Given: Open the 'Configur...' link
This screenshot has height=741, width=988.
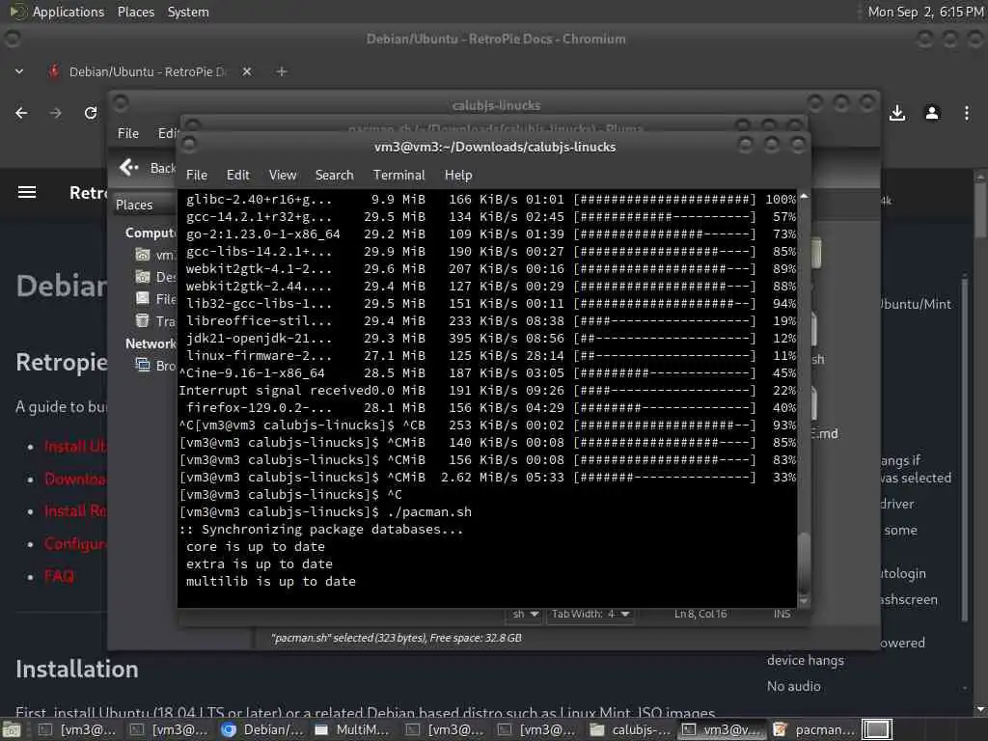Looking at the screenshot, I should 75,544.
